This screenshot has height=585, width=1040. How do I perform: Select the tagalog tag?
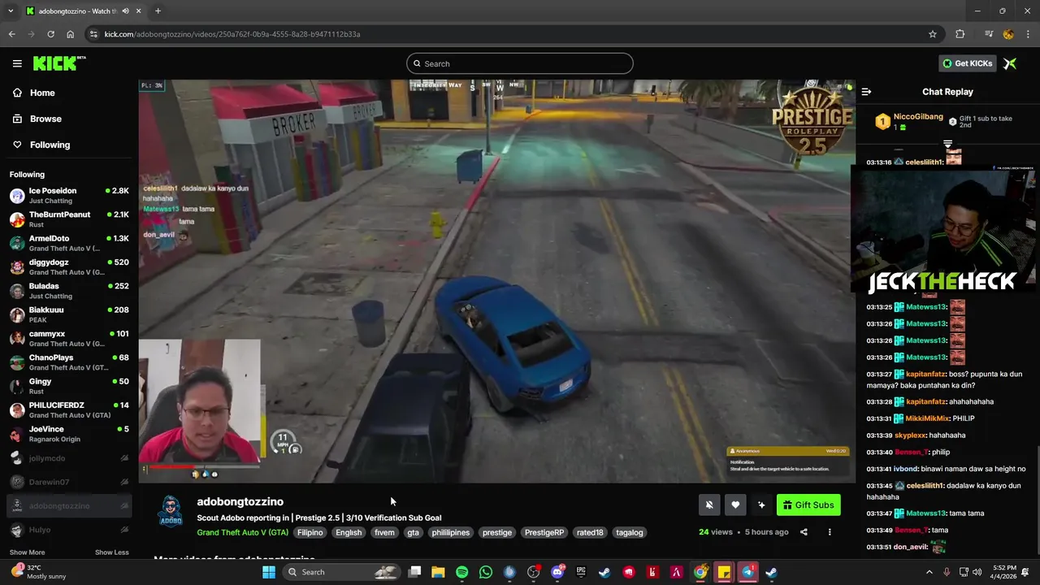[x=630, y=532]
